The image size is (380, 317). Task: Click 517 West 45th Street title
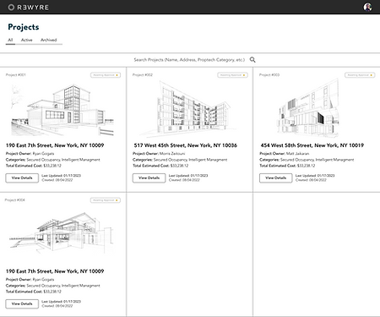186,145
